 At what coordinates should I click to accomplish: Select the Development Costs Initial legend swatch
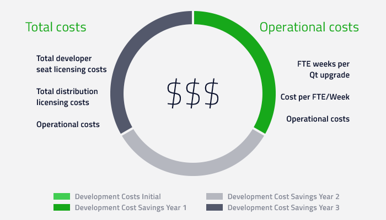click(x=61, y=196)
